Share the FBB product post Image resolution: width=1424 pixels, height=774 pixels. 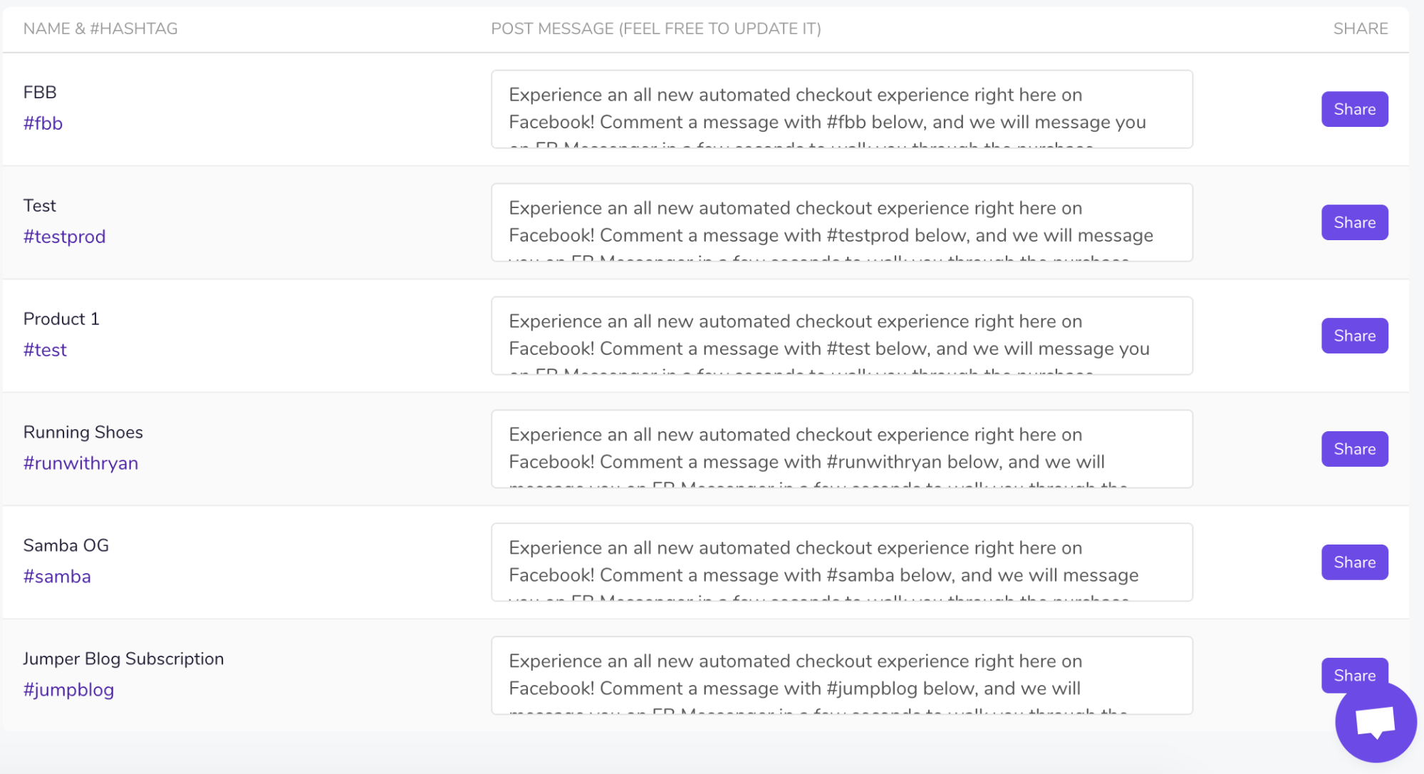pyautogui.click(x=1354, y=109)
